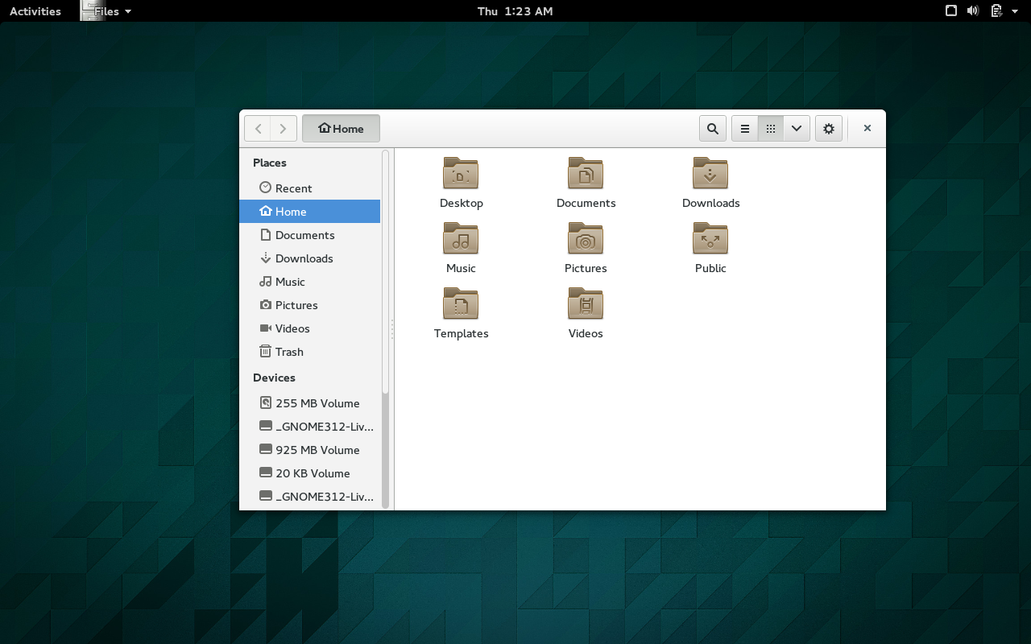Click Activities in the top bar
The height and width of the screenshot is (644, 1031).
35,11
